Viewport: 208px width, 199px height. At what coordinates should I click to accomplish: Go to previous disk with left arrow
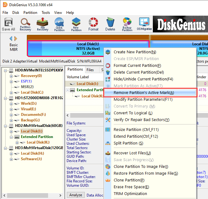[11, 39]
